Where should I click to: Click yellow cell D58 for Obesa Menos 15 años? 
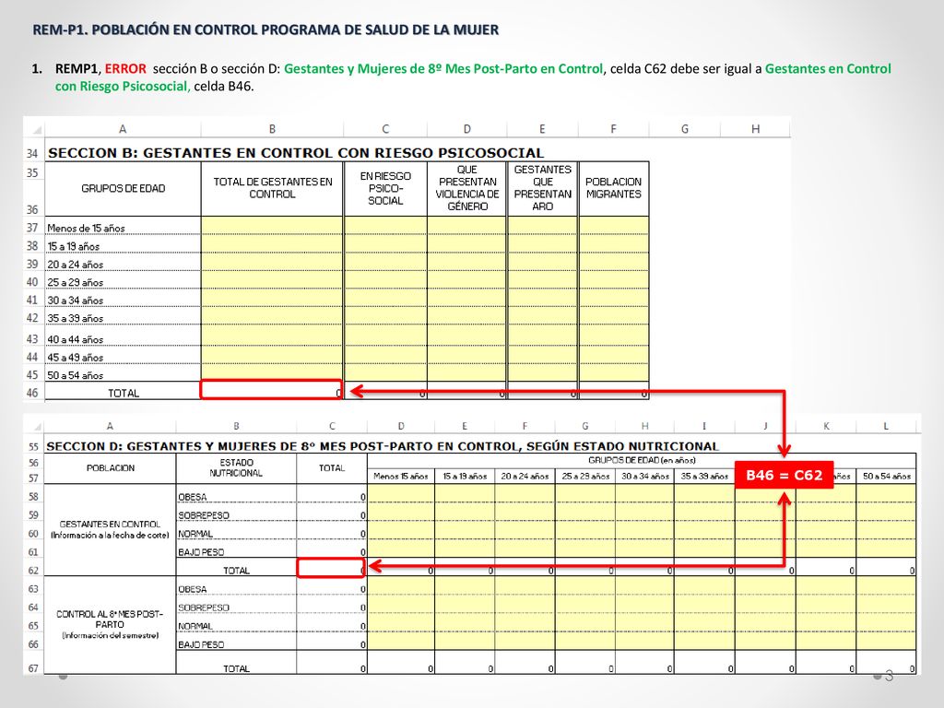pos(401,494)
